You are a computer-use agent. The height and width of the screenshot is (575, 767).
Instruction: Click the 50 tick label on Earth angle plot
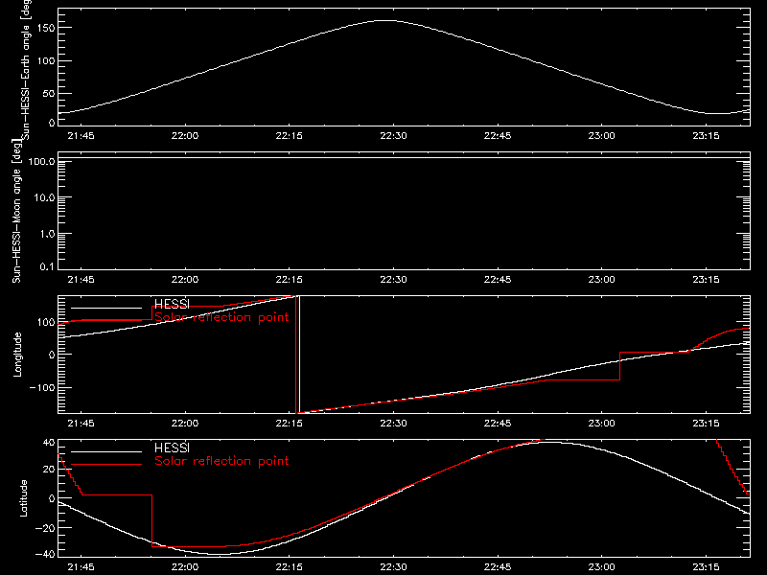(49, 93)
